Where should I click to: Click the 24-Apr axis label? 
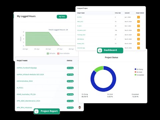[x=25, y=49]
